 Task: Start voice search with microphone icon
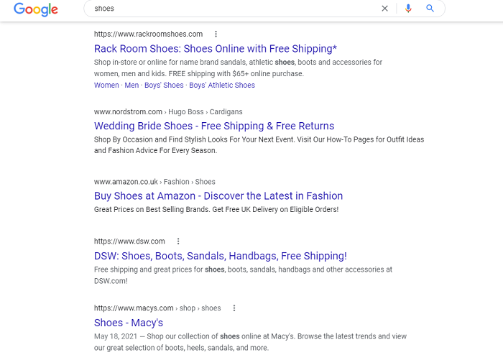tap(408, 9)
